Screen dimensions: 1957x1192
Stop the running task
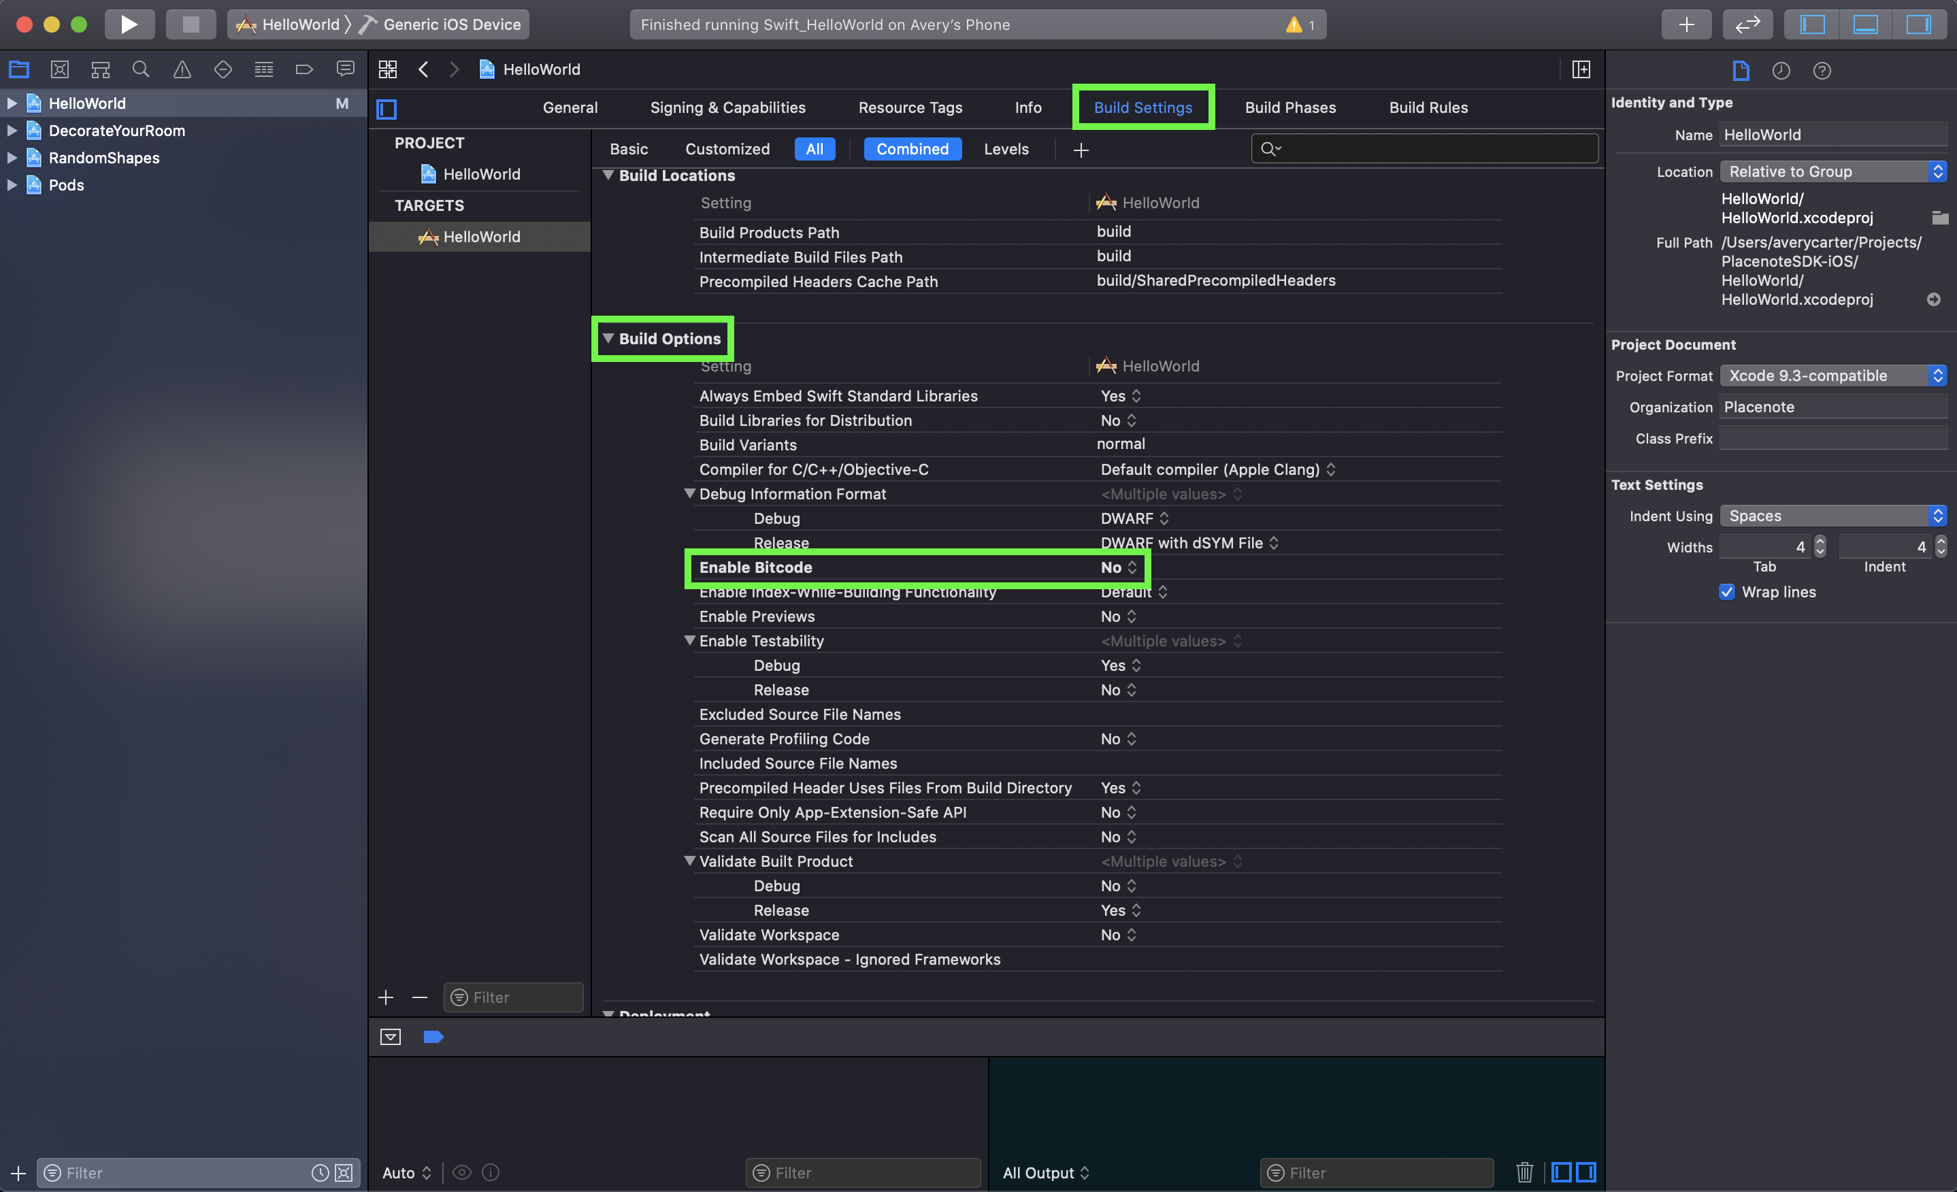click(x=191, y=24)
